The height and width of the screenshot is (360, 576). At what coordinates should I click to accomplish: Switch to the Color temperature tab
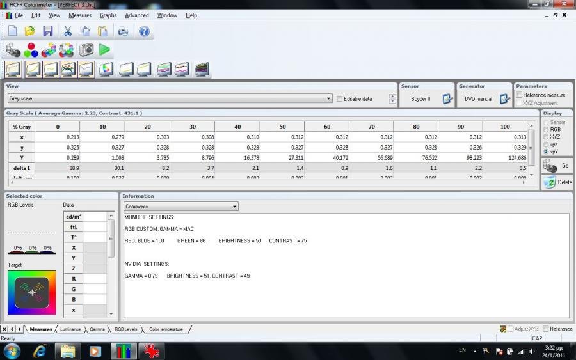click(x=166, y=329)
